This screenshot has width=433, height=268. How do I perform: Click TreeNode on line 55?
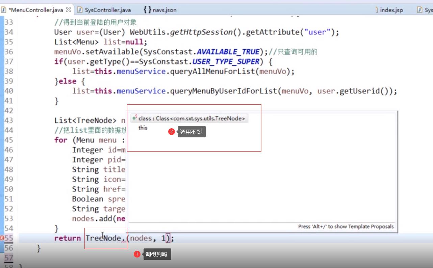[103, 238]
